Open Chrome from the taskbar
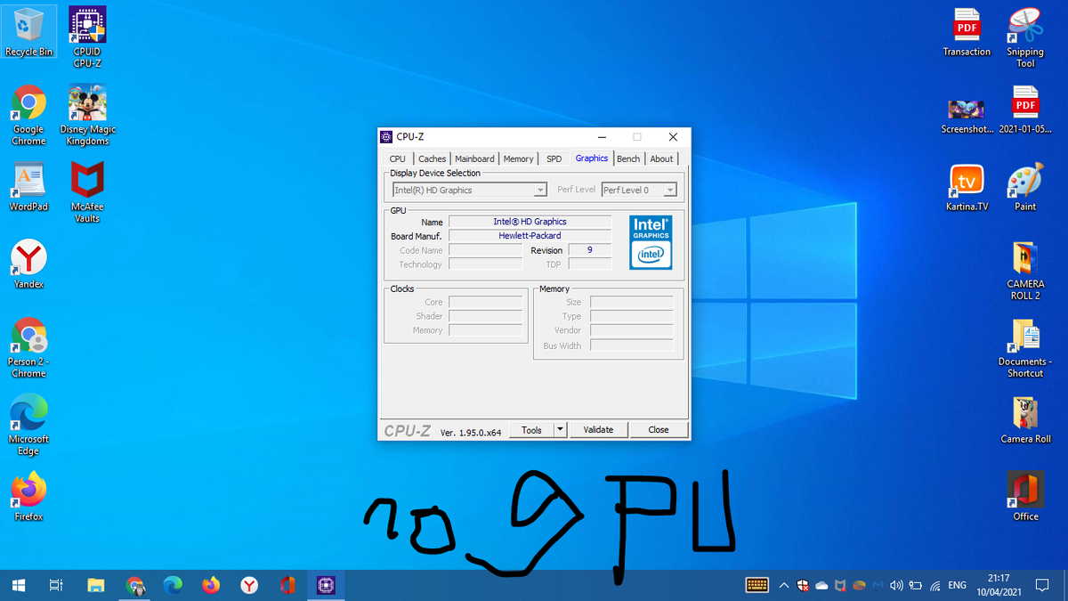Screen dimensions: 1068x601 coord(135,585)
